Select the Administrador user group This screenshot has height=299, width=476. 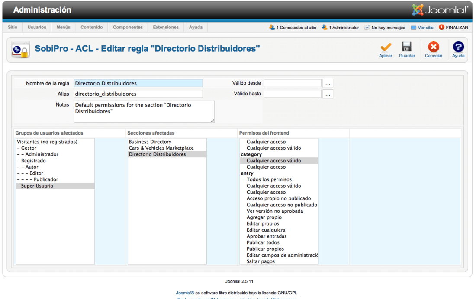[55, 154]
